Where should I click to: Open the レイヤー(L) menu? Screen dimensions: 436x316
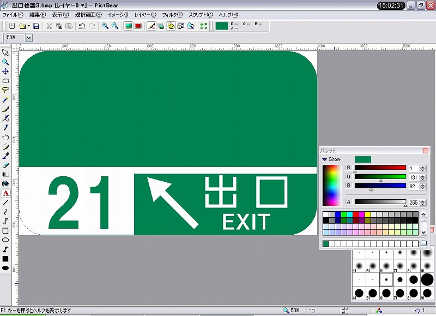pos(145,15)
